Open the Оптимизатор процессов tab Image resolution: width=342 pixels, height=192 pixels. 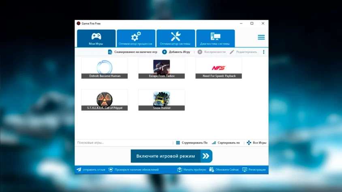point(136,38)
